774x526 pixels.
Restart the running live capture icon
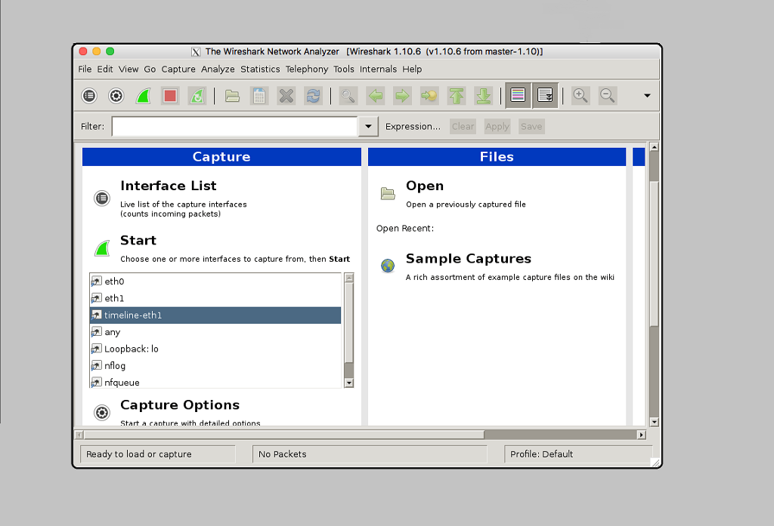pyautogui.click(x=197, y=96)
